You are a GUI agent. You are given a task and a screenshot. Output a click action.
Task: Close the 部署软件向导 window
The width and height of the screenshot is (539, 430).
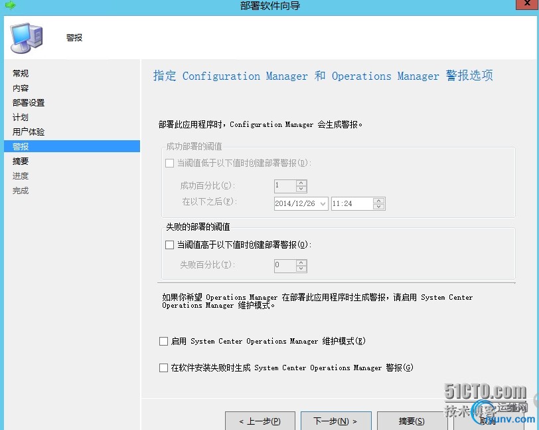pyautogui.click(x=527, y=4)
